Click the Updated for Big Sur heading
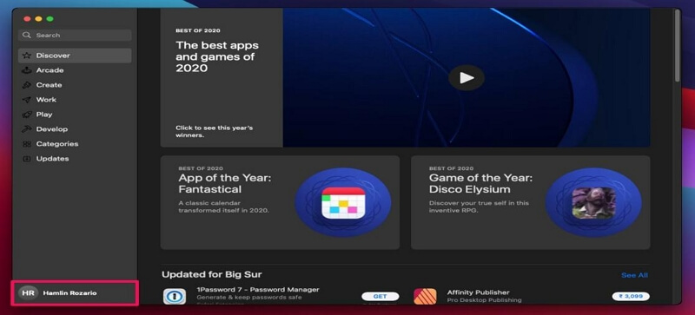This screenshot has height=315, width=695. tap(212, 274)
